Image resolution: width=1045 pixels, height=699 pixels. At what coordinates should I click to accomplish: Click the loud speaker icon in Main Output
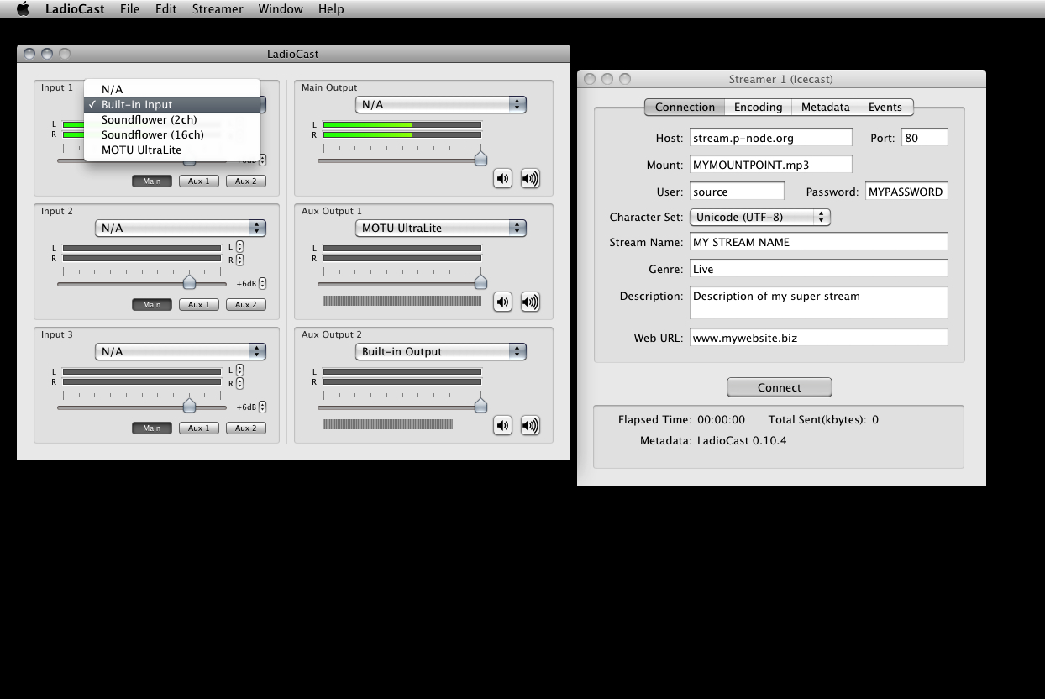pyautogui.click(x=530, y=178)
